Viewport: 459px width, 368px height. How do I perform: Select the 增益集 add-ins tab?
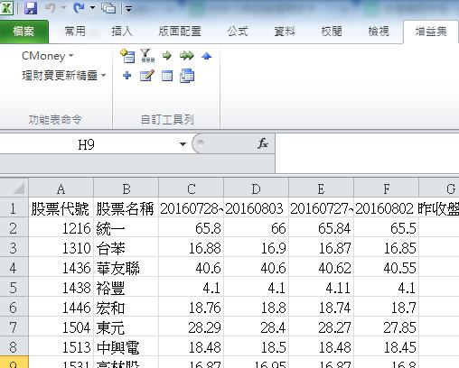click(x=431, y=32)
